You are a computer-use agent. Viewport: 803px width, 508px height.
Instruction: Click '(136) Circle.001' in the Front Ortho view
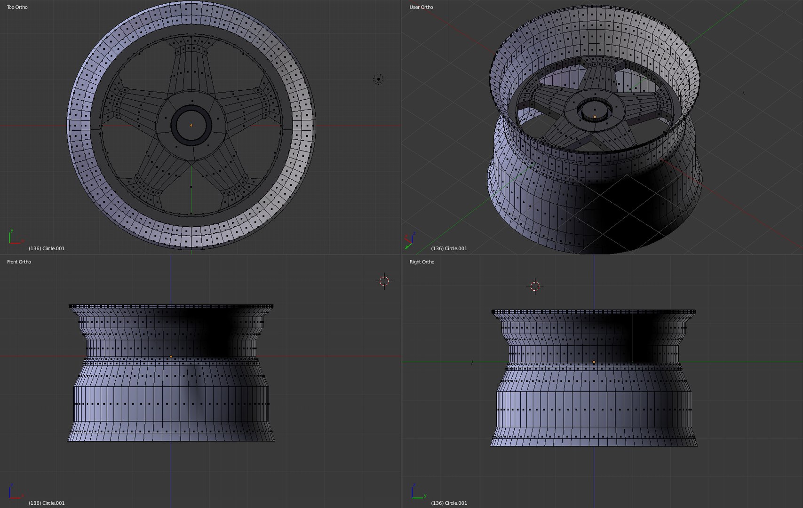(x=47, y=503)
